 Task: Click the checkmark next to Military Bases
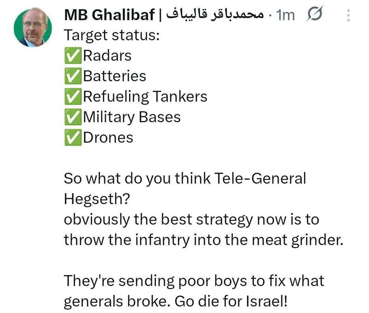(72, 117)
